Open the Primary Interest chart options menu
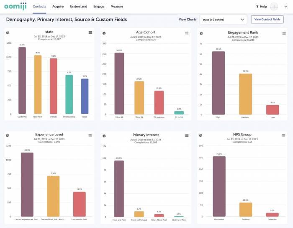This screenshot has height=228, width=293. click(x=186, y=135)
